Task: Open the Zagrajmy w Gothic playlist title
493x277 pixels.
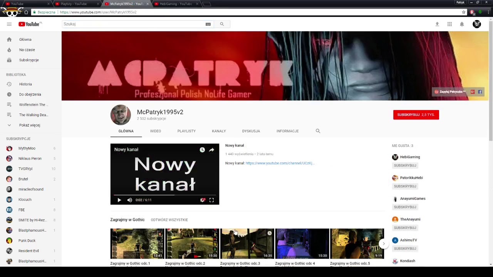Action: (x=127, y=220)
